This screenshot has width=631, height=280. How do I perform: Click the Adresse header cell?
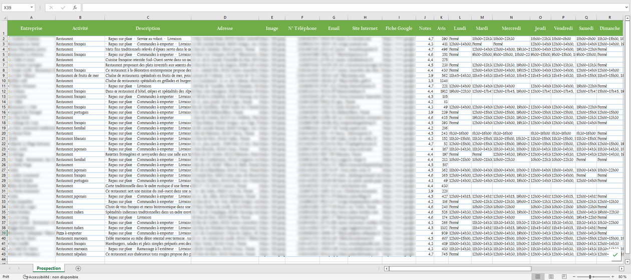225,28
